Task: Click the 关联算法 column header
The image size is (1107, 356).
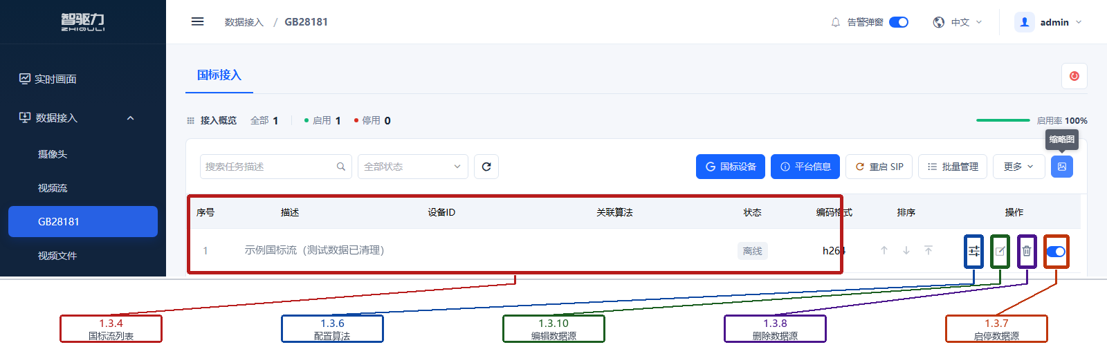Action: pos(614,212)
